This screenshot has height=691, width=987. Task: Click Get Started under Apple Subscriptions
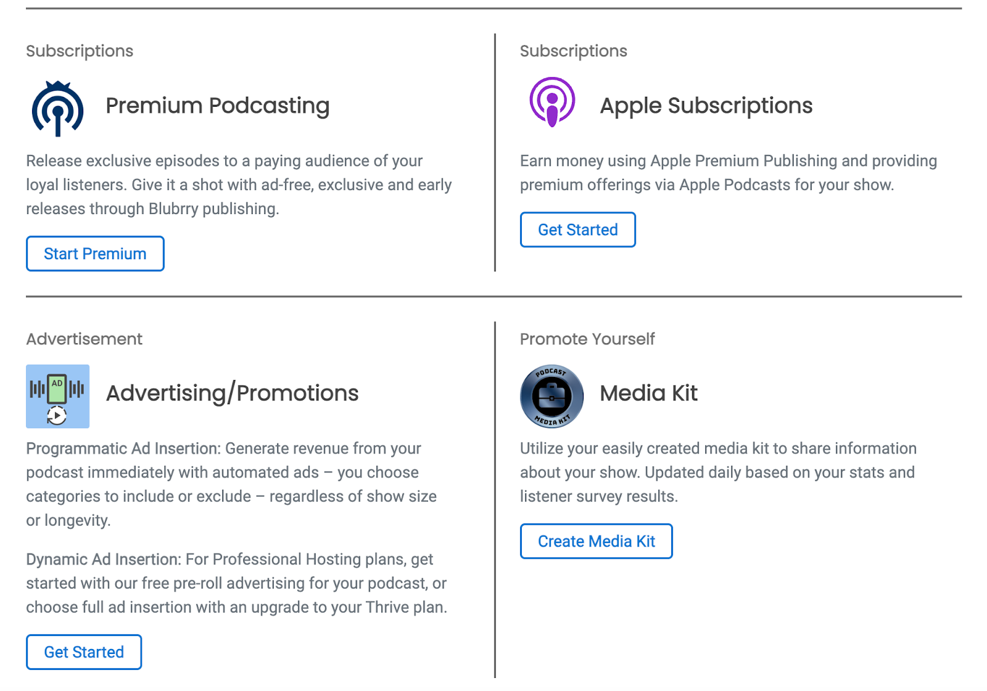coord(577,230)
